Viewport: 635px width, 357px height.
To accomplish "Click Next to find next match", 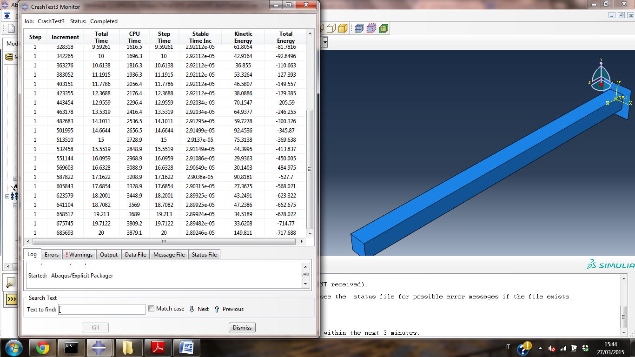I will click(199, 309).
